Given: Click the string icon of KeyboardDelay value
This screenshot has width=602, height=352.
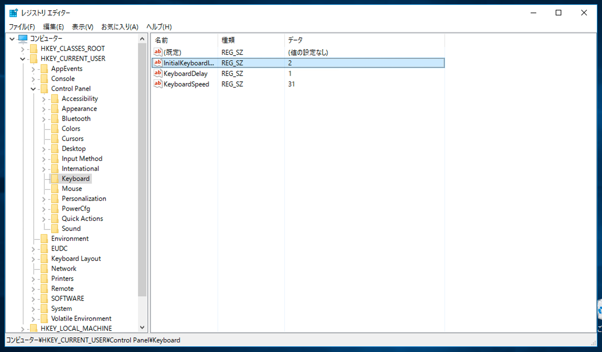Looking at the screenshot, I should click(158, 73).
